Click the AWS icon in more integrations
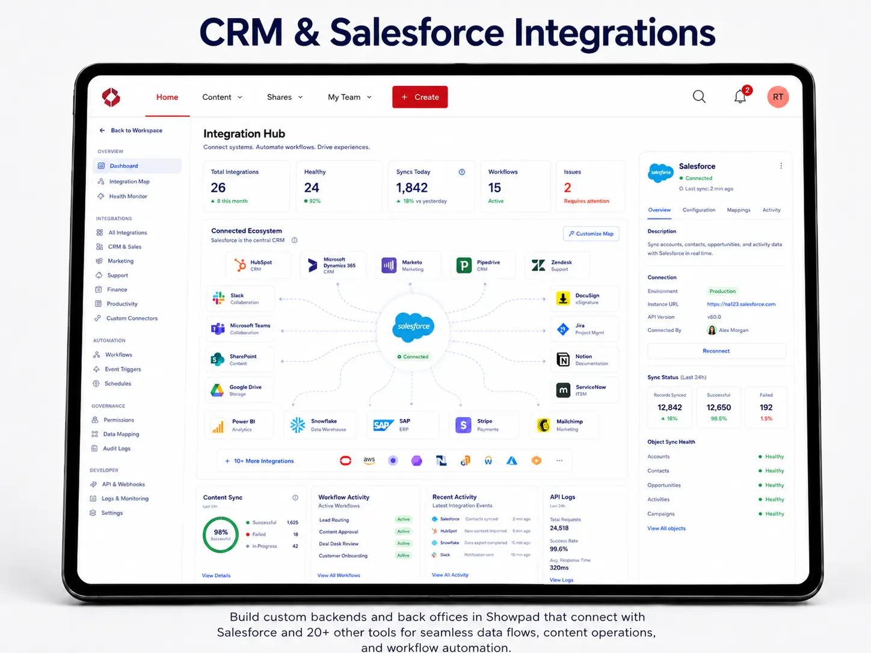This screenshot has height=653, width=871. (x=369, y=461)
